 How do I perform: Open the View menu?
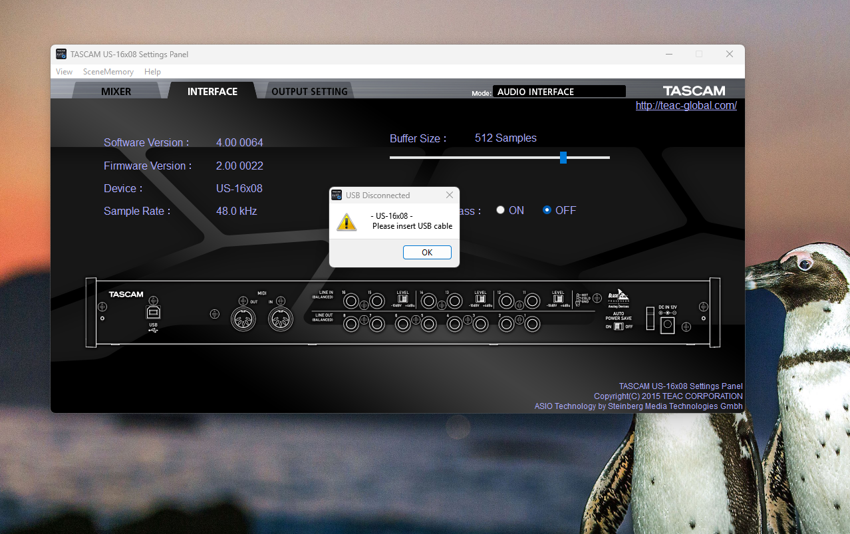tap(65, 72)
